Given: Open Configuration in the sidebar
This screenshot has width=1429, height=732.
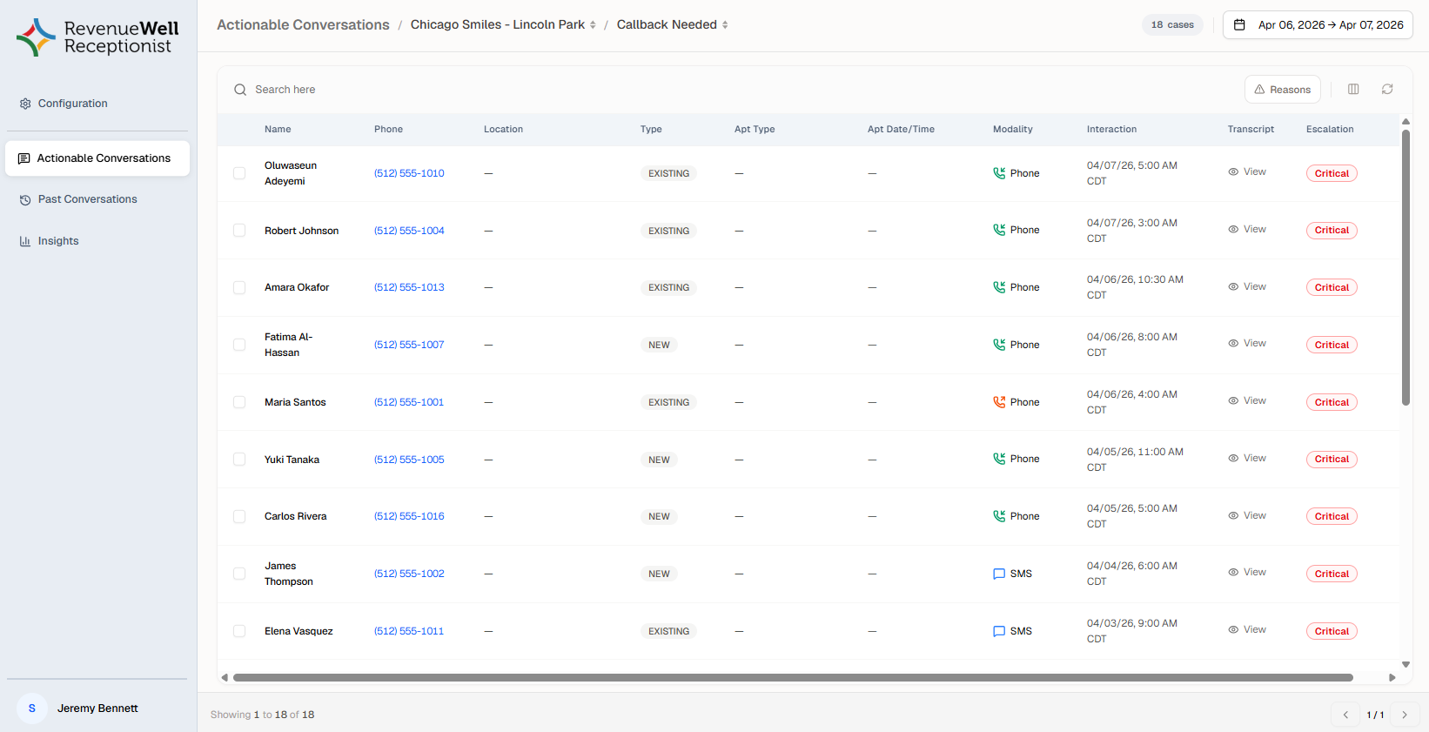Looking at the screenshot, I should [x=97, y=104].
